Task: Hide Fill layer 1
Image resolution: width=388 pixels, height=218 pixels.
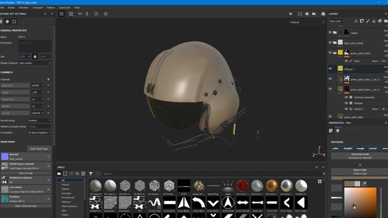Action: point(330,68)
